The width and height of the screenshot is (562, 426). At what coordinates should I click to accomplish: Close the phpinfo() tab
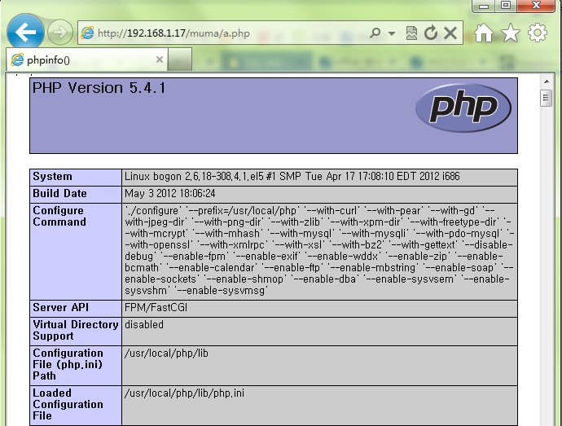click(x=160, y=59)
